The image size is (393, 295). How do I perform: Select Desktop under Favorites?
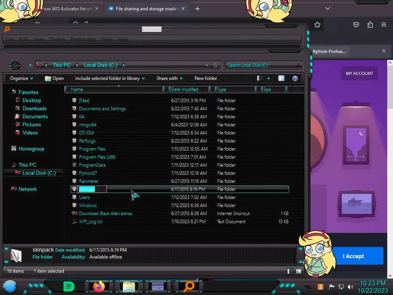pos(31,100)
